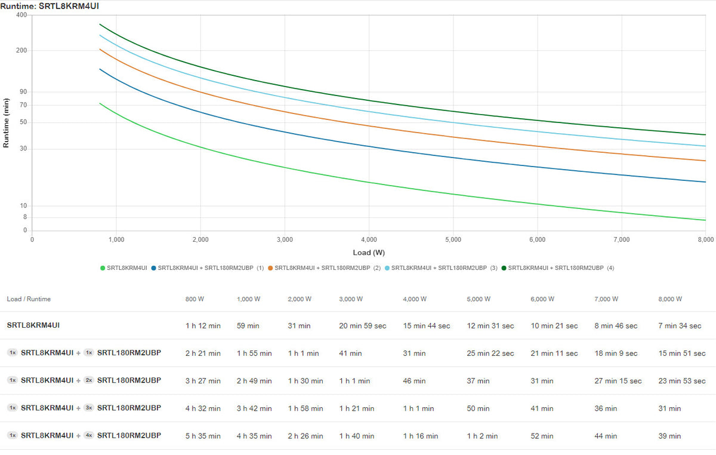Toggle the light blue legend series marked (3)
Screen dimensions: 716x455
[x=387, y=268]
